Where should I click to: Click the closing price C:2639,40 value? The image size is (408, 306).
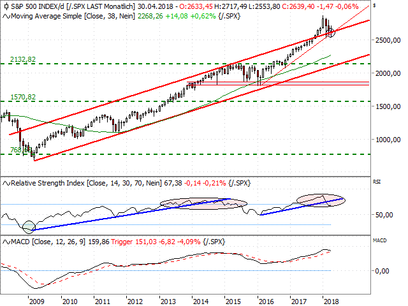click(x=298, y=6)
